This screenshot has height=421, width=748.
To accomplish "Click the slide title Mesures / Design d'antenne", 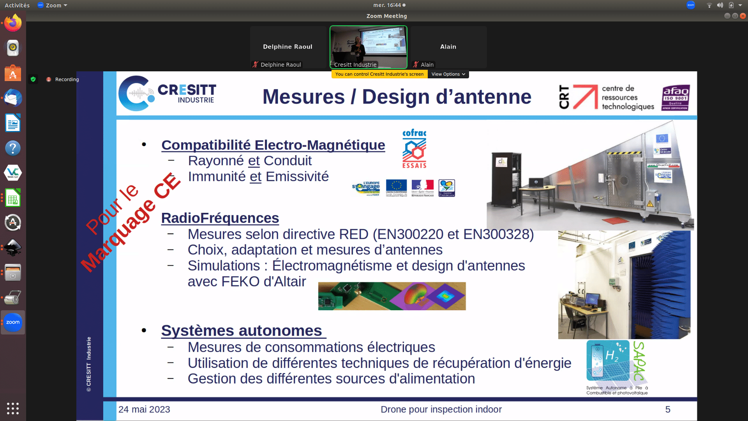I will pyautogui.click(x=397, y=97).
